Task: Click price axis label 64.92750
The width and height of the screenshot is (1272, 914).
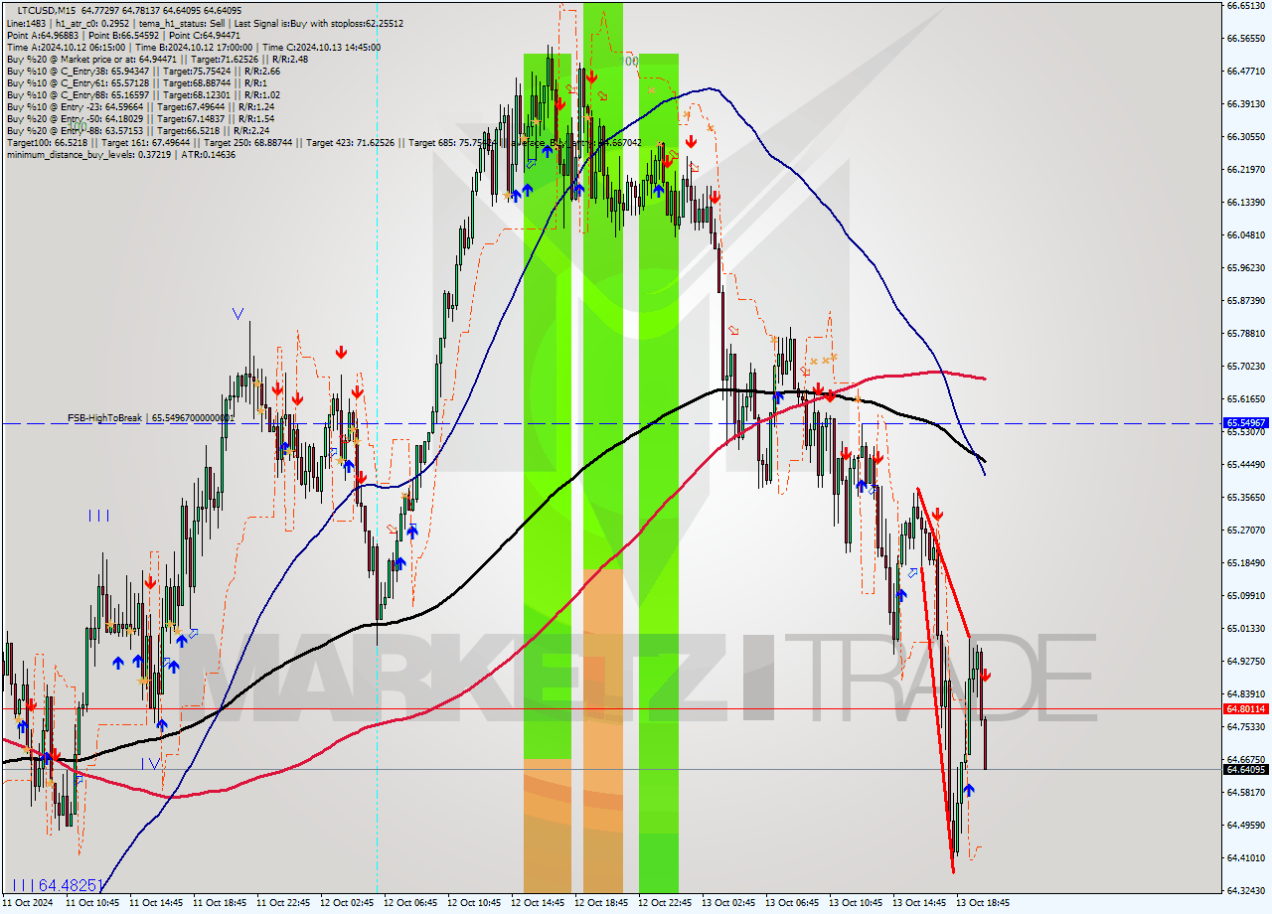Action: 1245,661
